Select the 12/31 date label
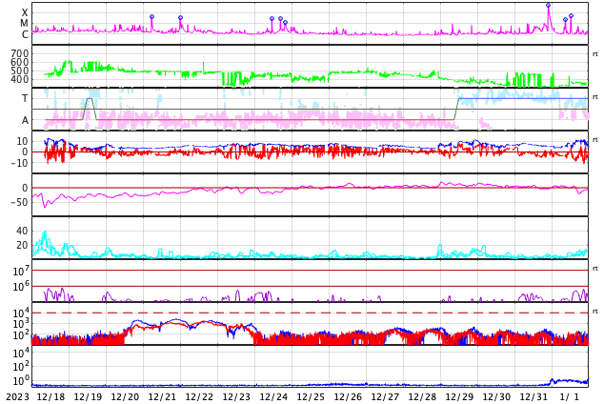The image size is (604, 404). 534,396
